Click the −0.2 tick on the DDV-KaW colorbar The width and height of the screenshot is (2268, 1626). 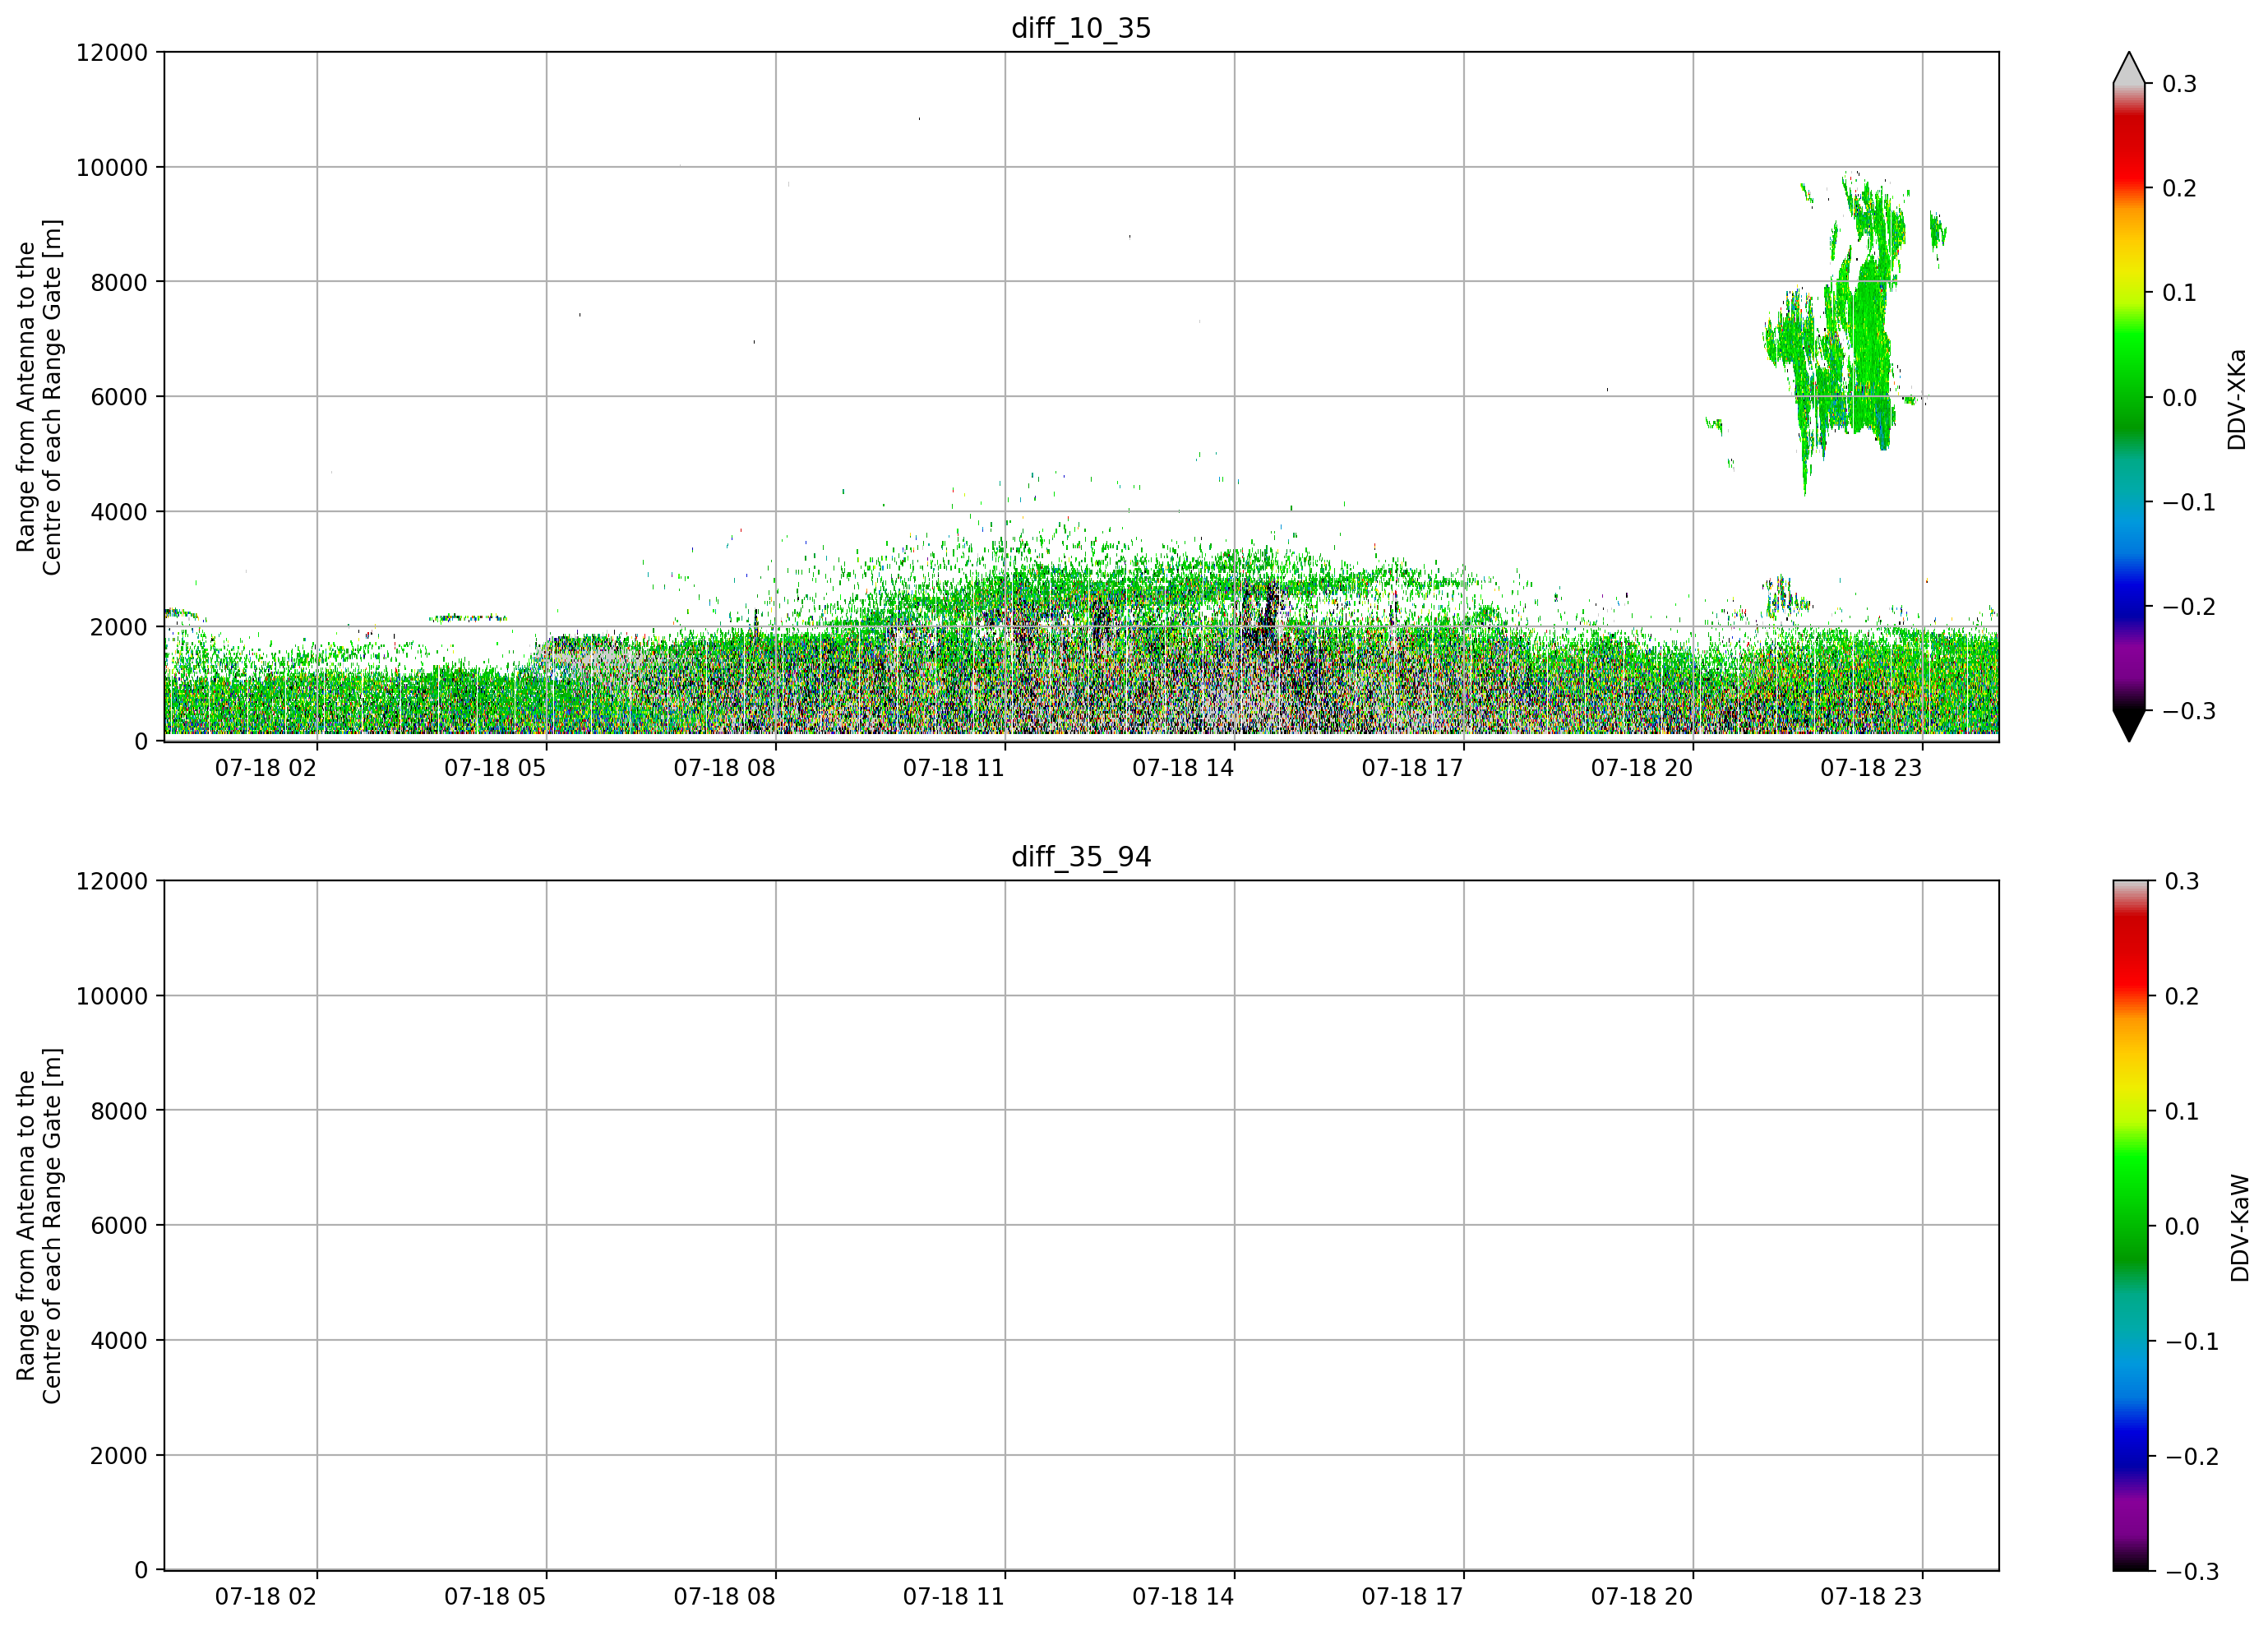pyautogui.click(x=2192, y=1456)
